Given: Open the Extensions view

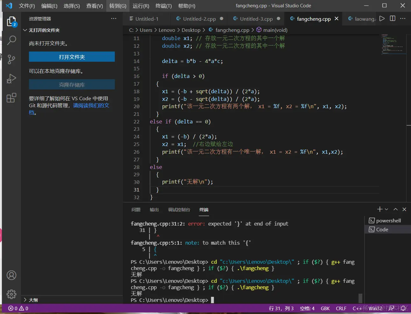Looking at the screenshot, I should point(11,98).
